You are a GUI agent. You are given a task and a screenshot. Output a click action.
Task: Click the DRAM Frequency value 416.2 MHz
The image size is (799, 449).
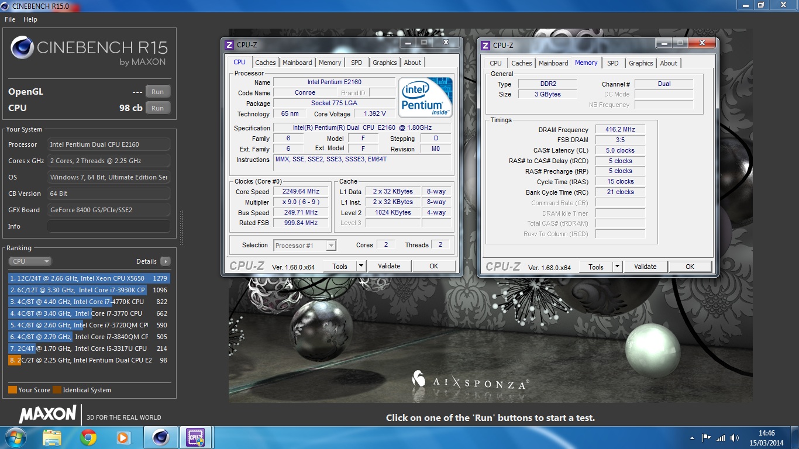click(620, 130)
